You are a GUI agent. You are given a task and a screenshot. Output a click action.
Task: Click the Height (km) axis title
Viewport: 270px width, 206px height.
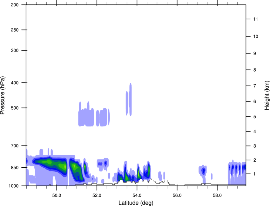click(267, 95)
